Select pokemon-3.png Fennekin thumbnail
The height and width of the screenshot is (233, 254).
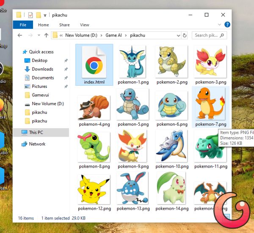(210, 62)
